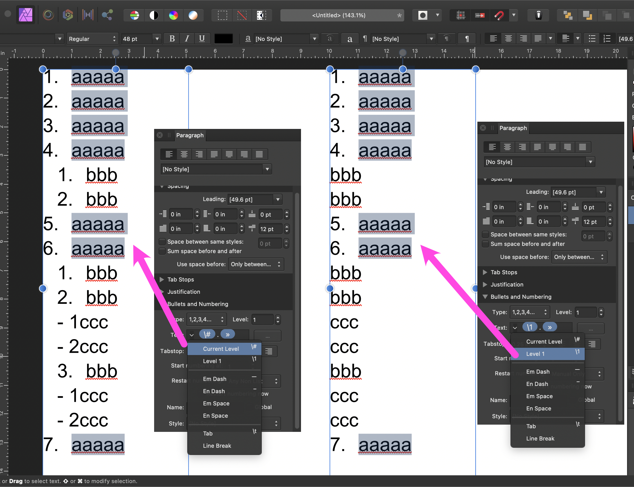Click the invert selection icon
This screenshot has width=634, height=487.
pos(261,15)
